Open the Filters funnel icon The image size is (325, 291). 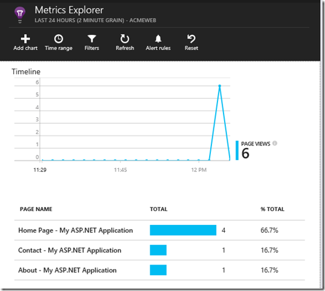click(x=92, y=39)
